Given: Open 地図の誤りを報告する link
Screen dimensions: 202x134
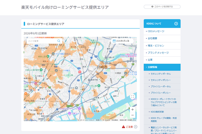Looking at the screenshot, I should pyautogui.click(x=128, y=120).
